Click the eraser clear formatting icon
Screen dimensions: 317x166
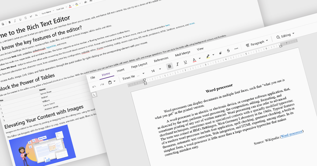pos(221,53)
